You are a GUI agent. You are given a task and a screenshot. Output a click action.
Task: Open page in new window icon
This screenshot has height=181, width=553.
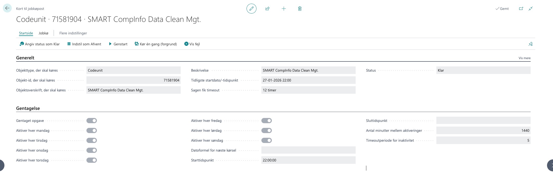pos(521,9)
